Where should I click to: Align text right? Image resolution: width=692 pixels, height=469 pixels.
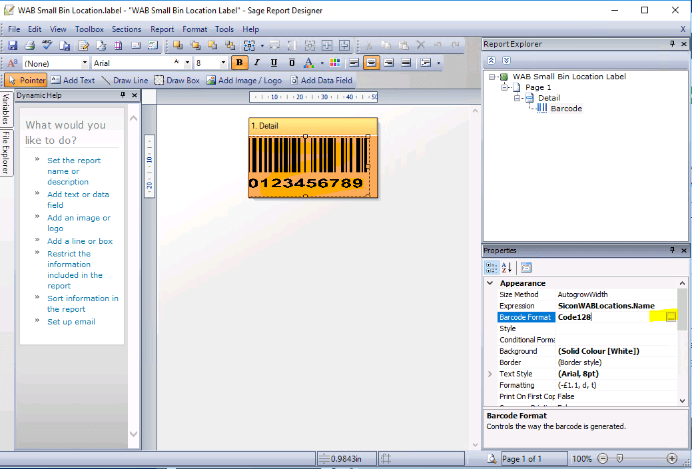coord(388,63)
